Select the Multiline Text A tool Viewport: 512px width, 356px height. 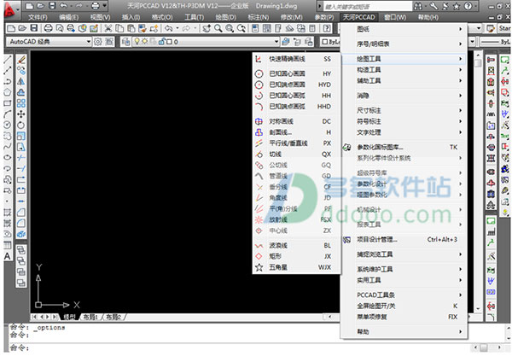[8, 256]
